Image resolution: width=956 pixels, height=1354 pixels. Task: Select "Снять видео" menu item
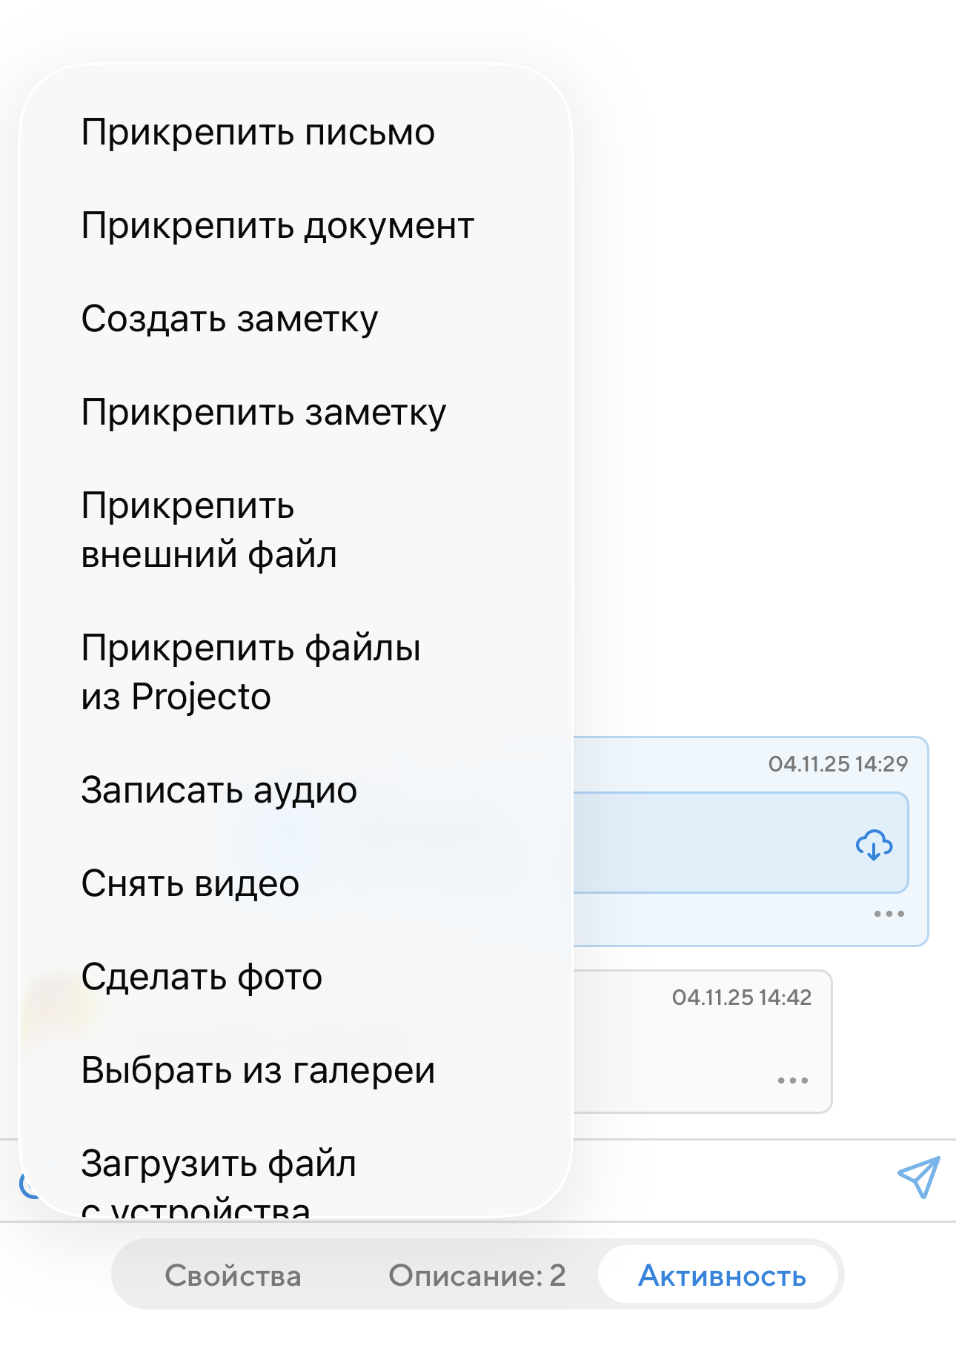[190, 883]
